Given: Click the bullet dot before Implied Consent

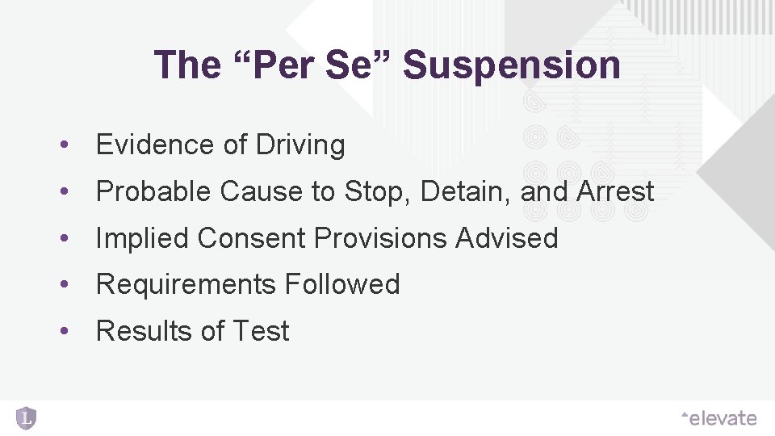Looking at the screenshot, I should coord(62,240).
